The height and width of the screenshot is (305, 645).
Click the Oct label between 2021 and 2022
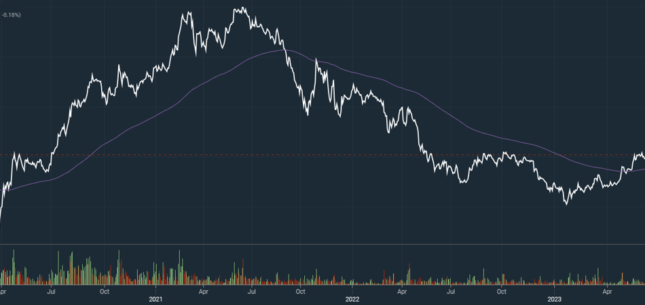pos(301,292)
